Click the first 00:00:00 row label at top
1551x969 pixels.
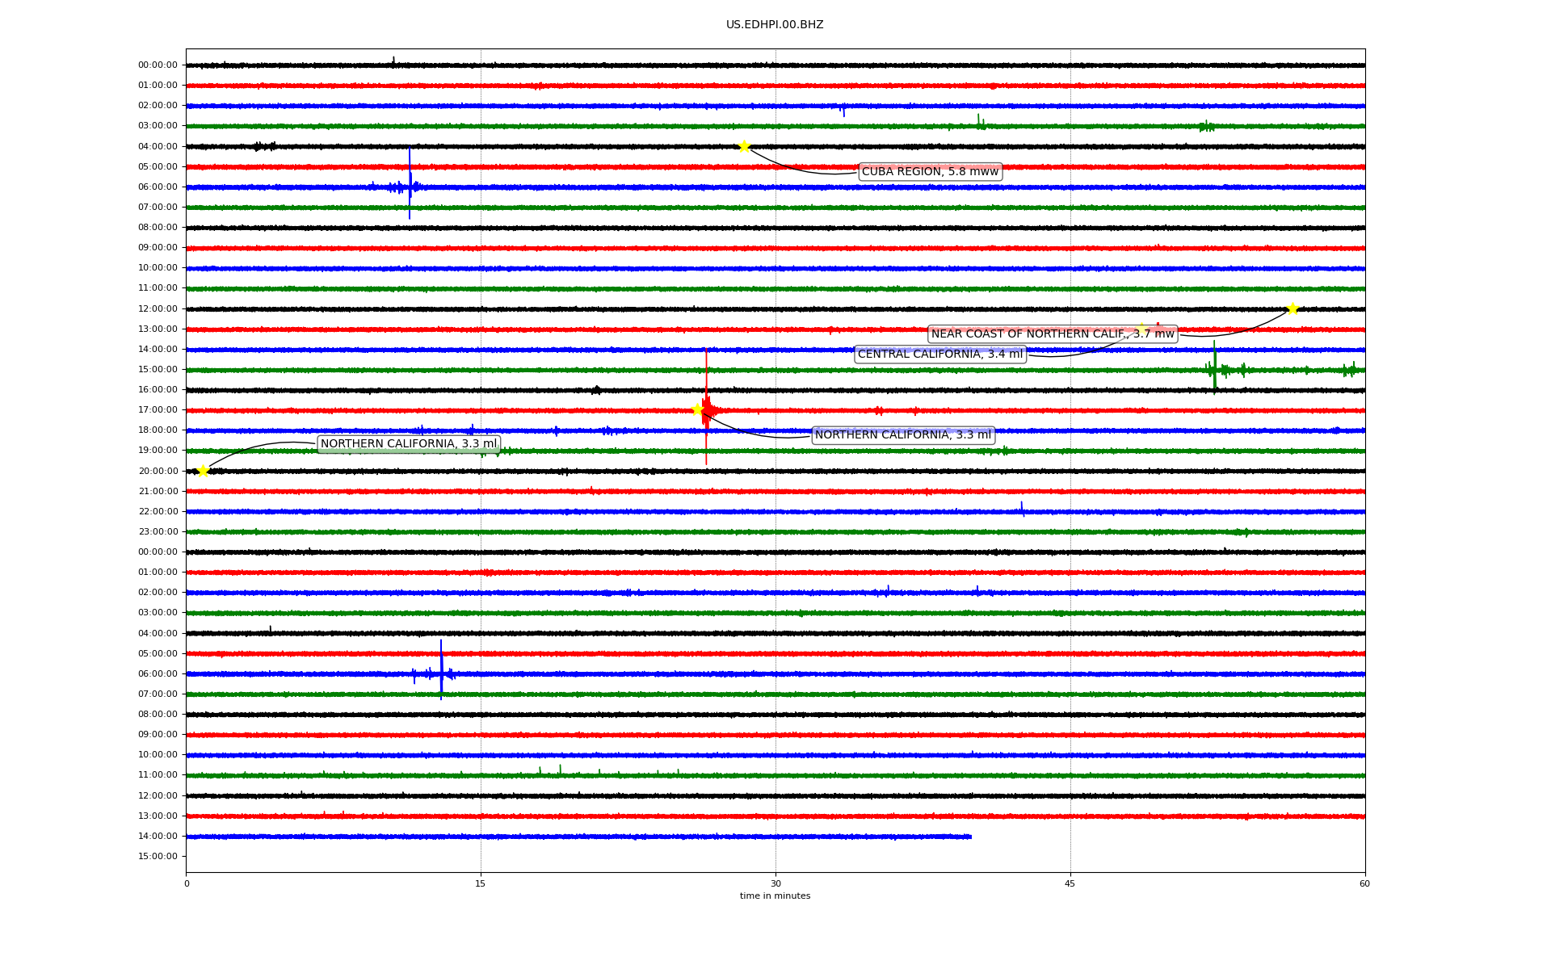(x=158, y=65)
